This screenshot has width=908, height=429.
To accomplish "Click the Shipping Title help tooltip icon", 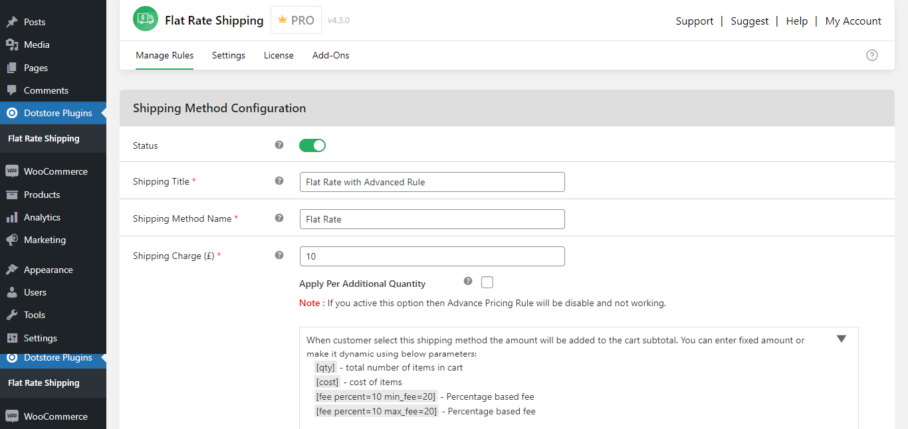I will coord(279,181).
